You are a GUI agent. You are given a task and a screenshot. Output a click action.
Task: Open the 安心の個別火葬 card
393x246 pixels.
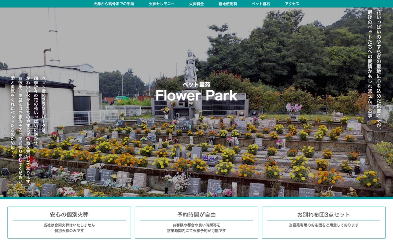pyautogui.click(x=69, y=222)
